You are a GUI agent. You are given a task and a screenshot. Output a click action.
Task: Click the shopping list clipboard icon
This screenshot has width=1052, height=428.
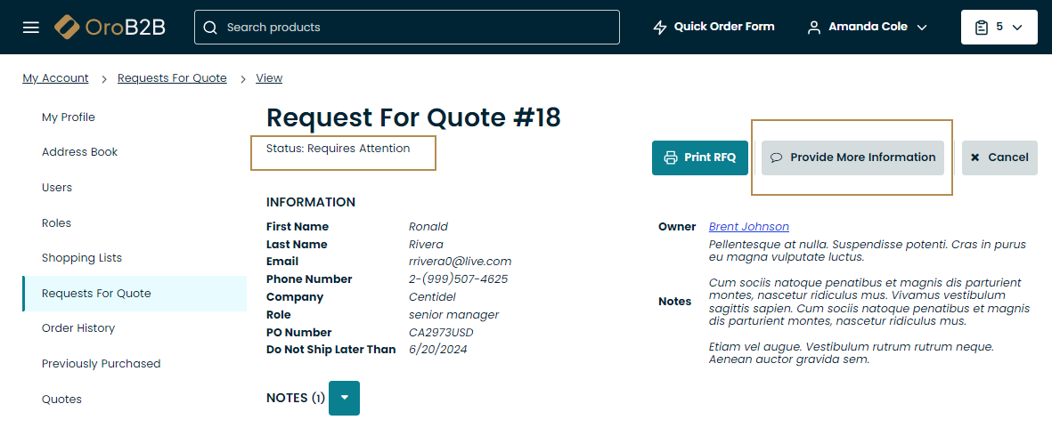click(982, 28)
